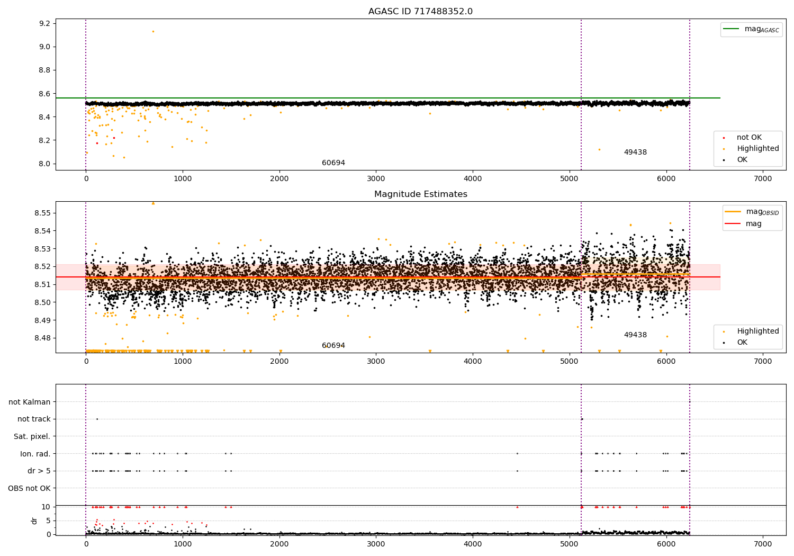Screen dimensions: 794x556
Task: Select the "not OK" legend entry in the top plot
Action: tap(749, 138)
